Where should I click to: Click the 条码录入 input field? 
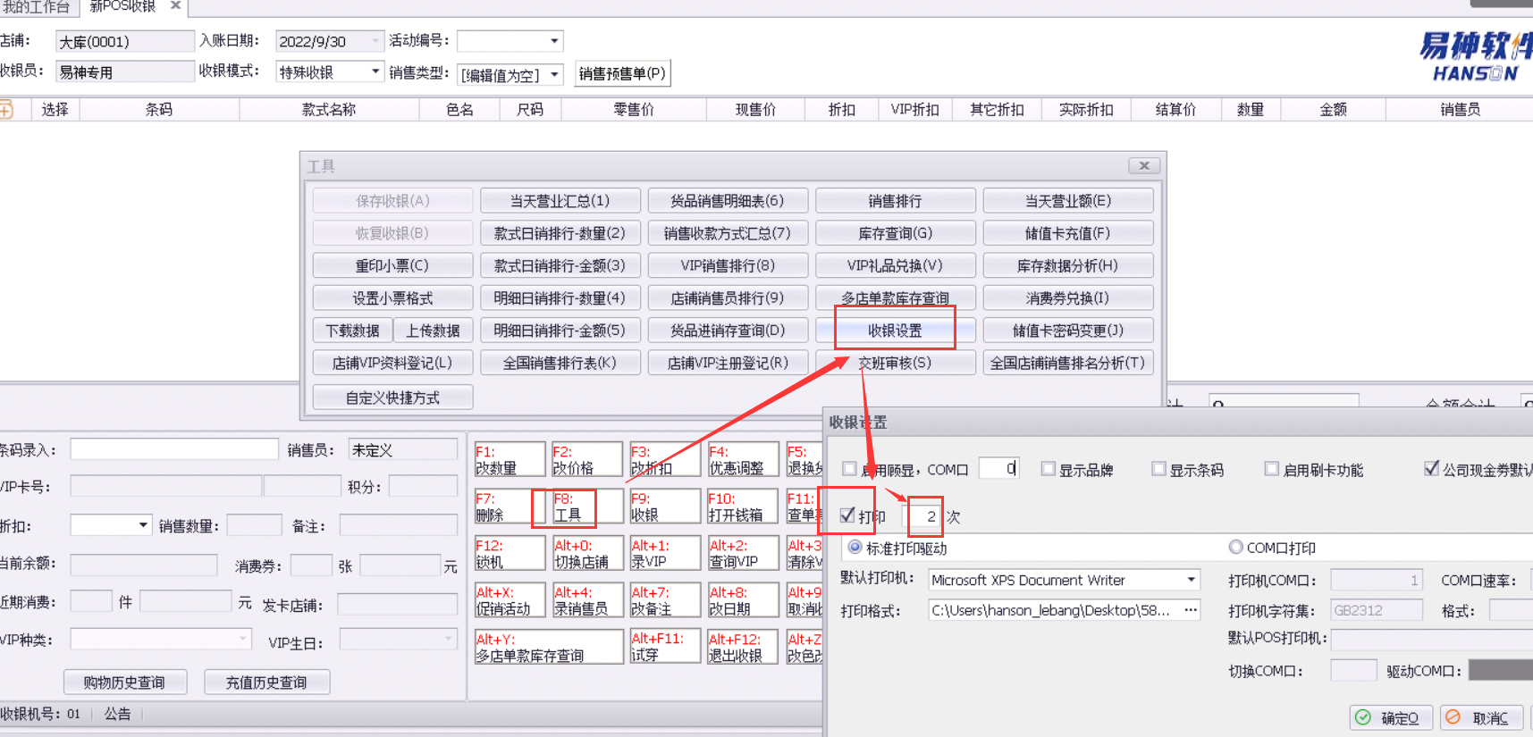point(174,449)
